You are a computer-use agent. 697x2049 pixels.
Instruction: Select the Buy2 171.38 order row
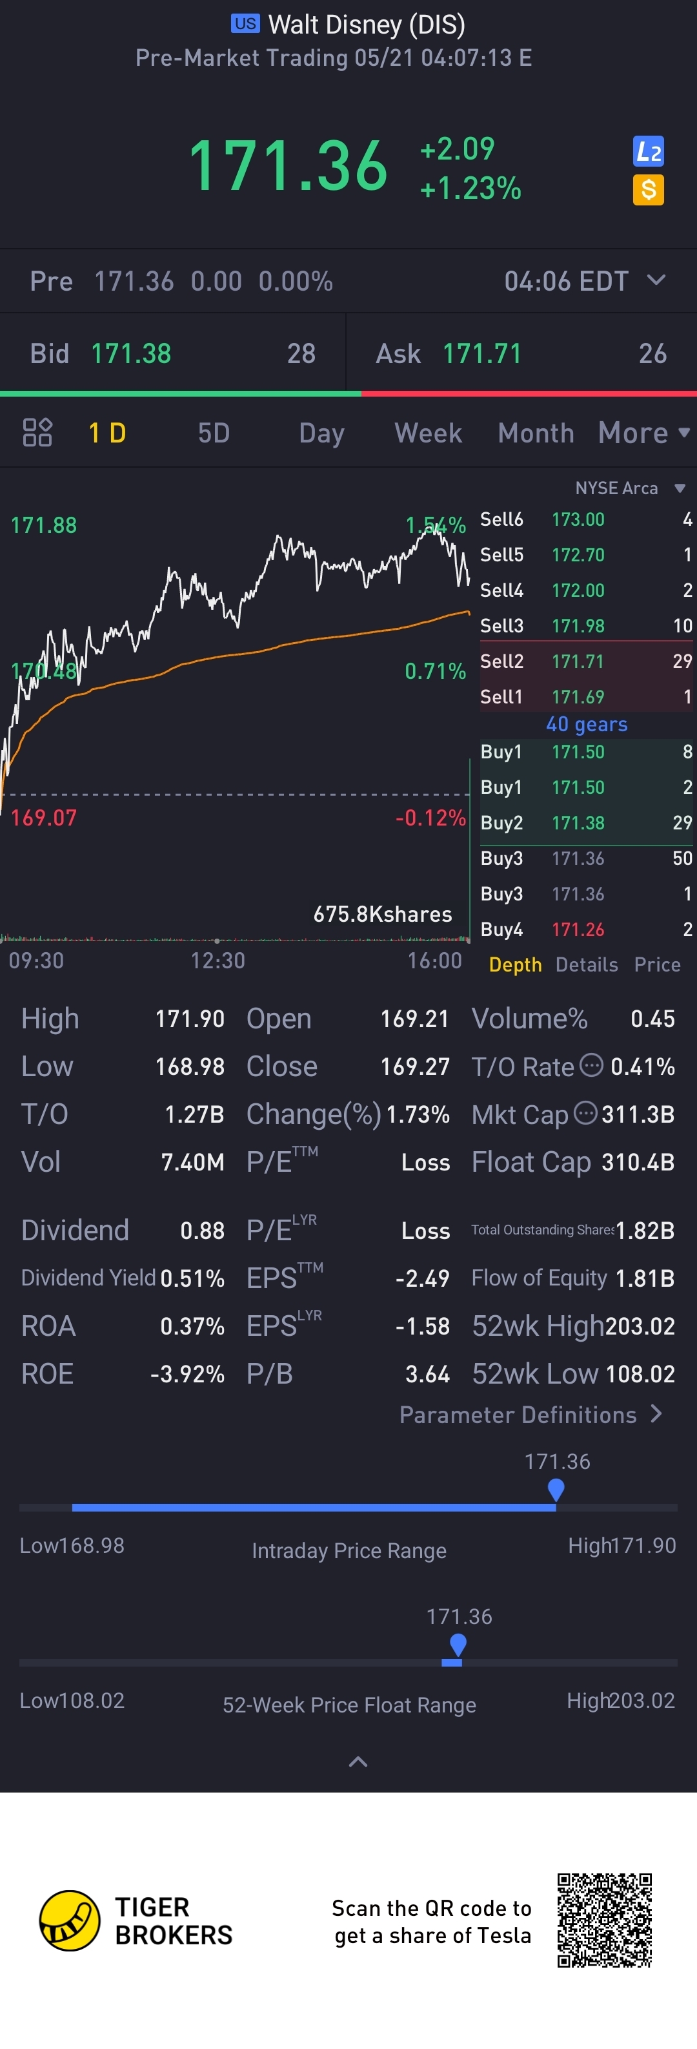click(586, 822)
